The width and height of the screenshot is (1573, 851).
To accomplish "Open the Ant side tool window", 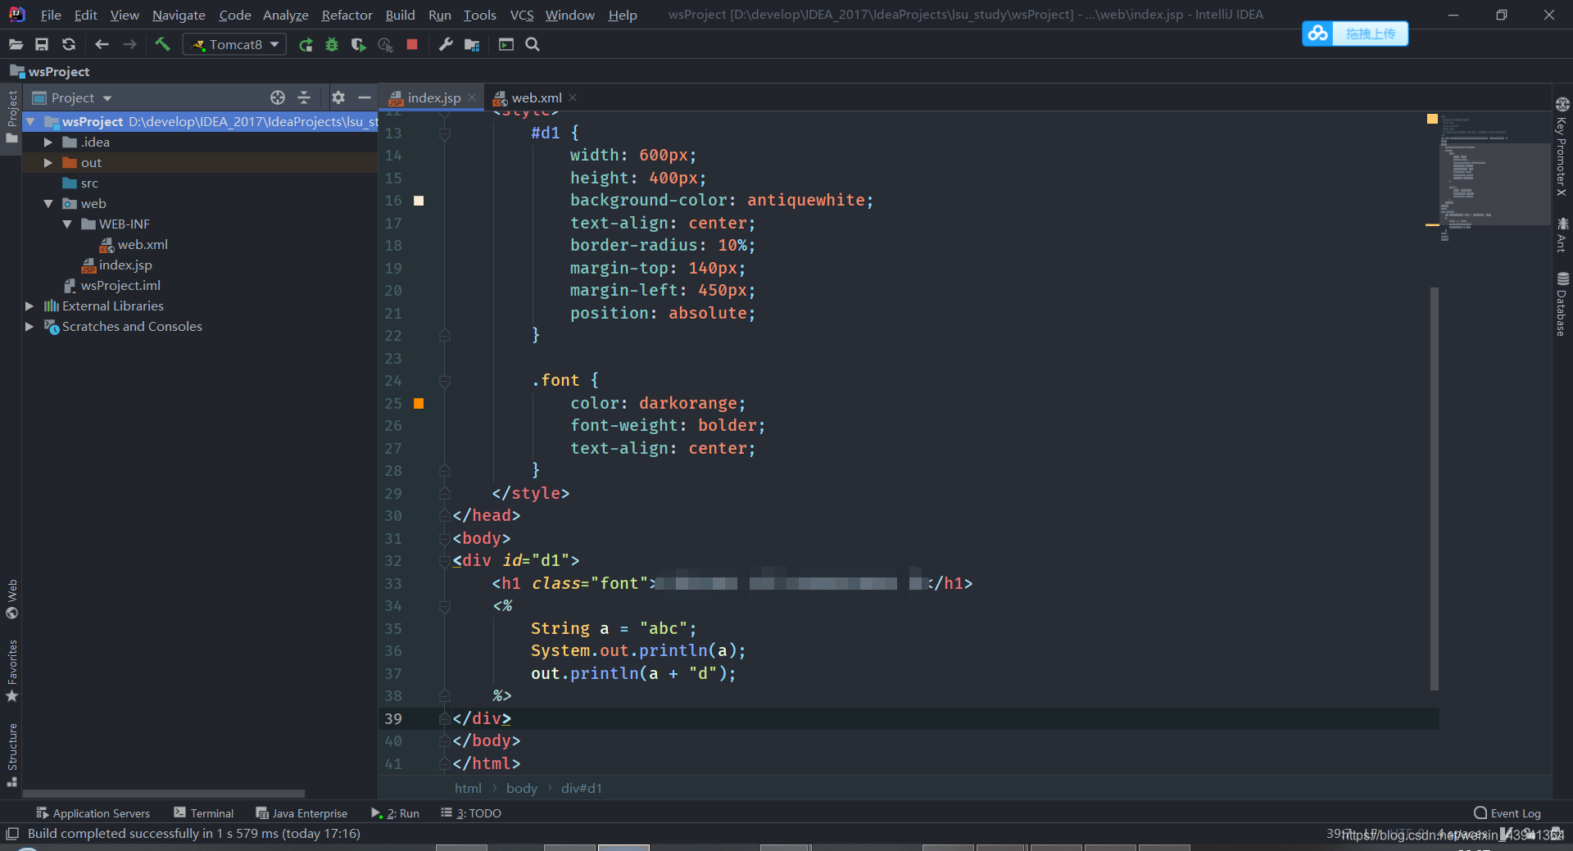I will [x=1562, y=235].
